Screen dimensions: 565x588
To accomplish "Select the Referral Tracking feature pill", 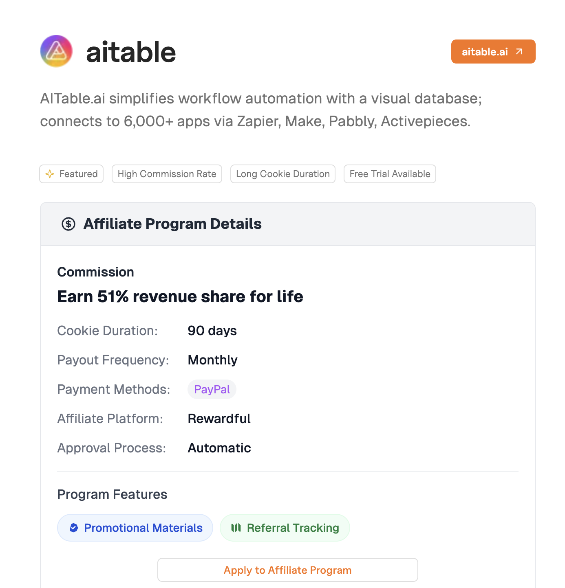I will click(284, 527).
